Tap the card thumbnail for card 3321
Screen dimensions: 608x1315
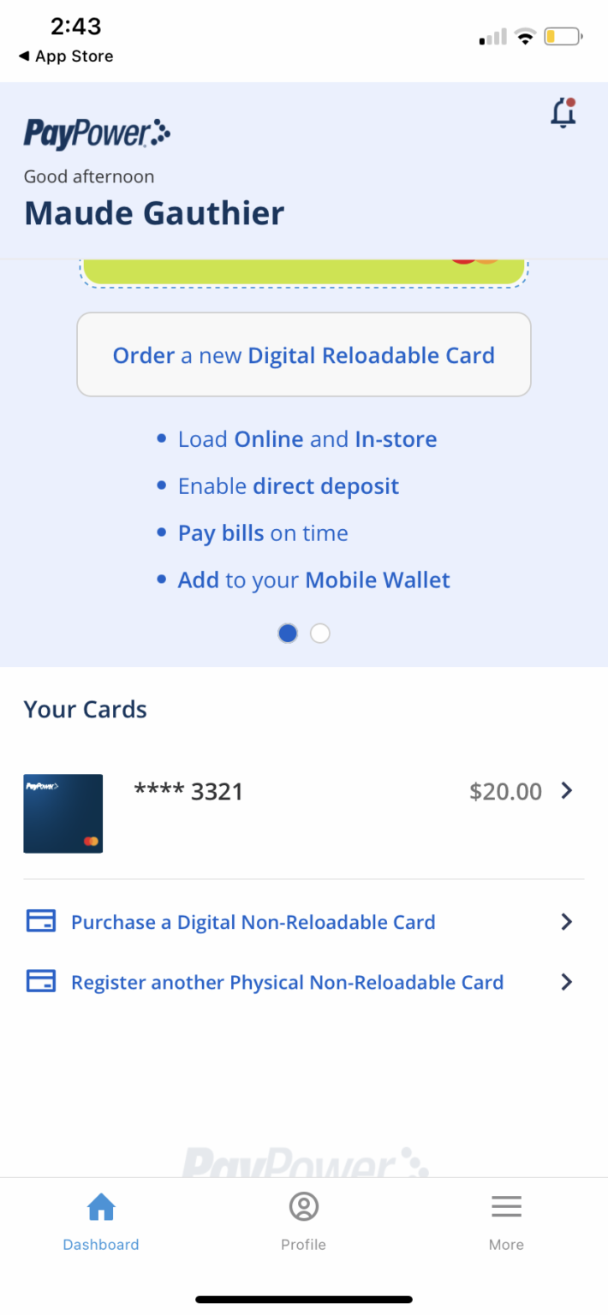63,813
